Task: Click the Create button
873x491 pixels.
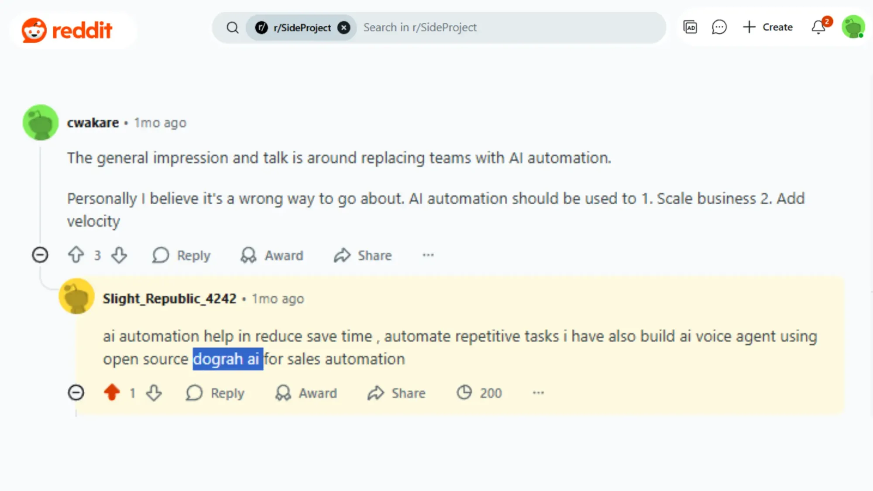Action: [x=768, y=27]
